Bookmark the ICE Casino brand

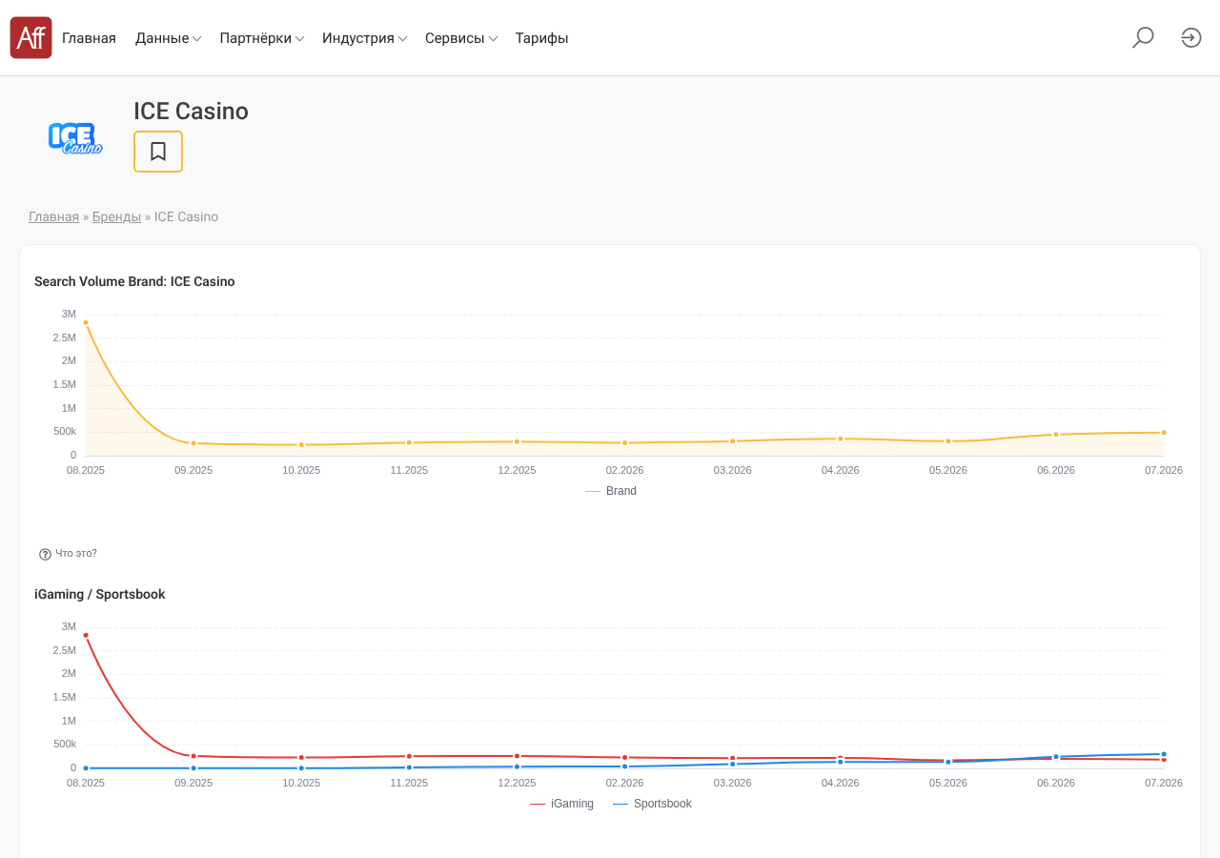[x=158, y=152]
